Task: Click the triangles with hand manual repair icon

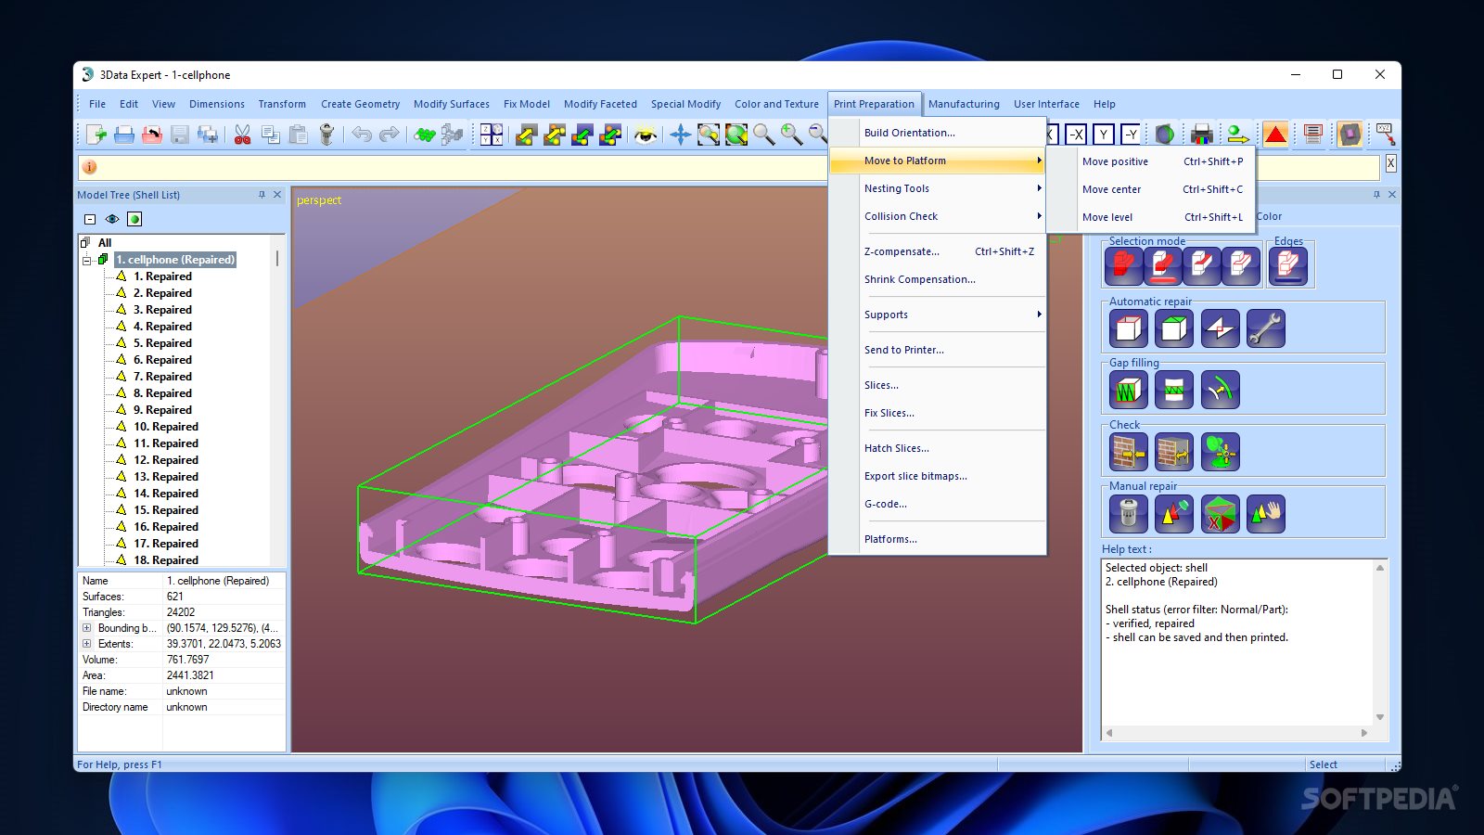Action: pos(1265,513)
